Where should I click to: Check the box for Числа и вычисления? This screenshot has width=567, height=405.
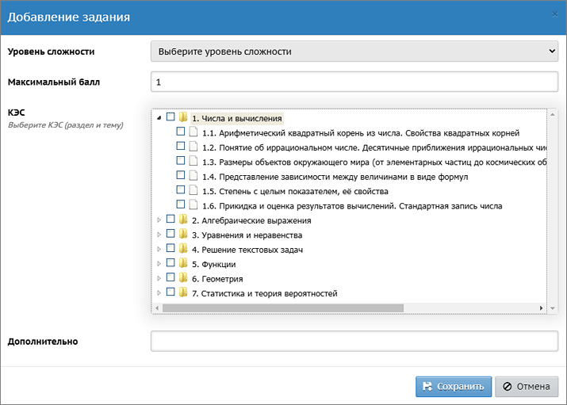click(x=170, y=117)
